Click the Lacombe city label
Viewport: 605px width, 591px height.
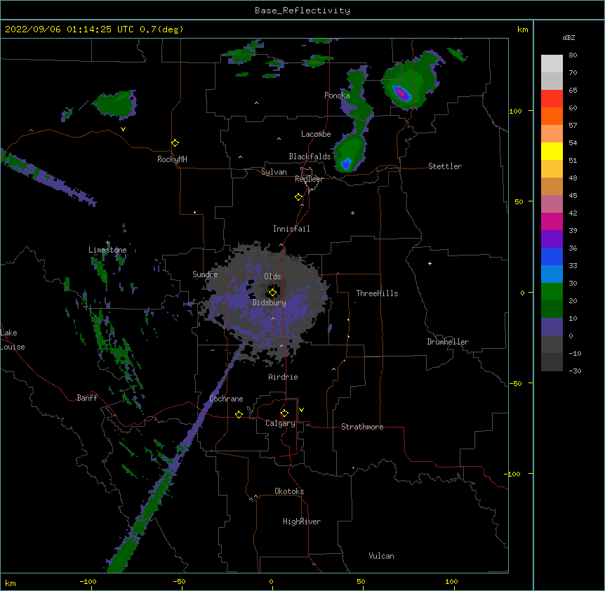pos(316,134)
